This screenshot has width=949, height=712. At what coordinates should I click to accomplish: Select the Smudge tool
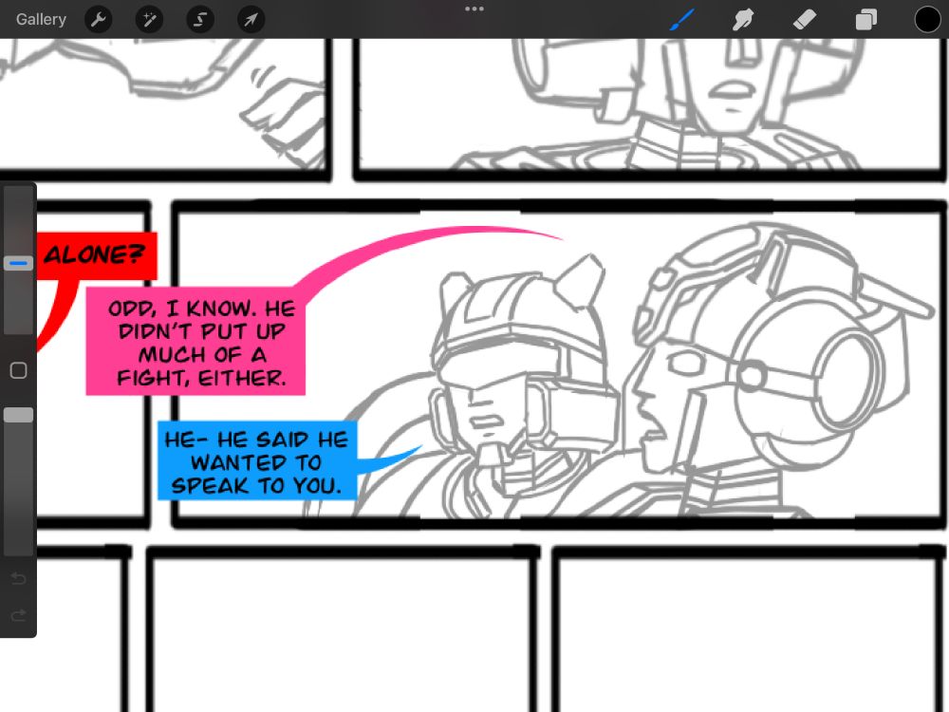click(x=743, y=19)
